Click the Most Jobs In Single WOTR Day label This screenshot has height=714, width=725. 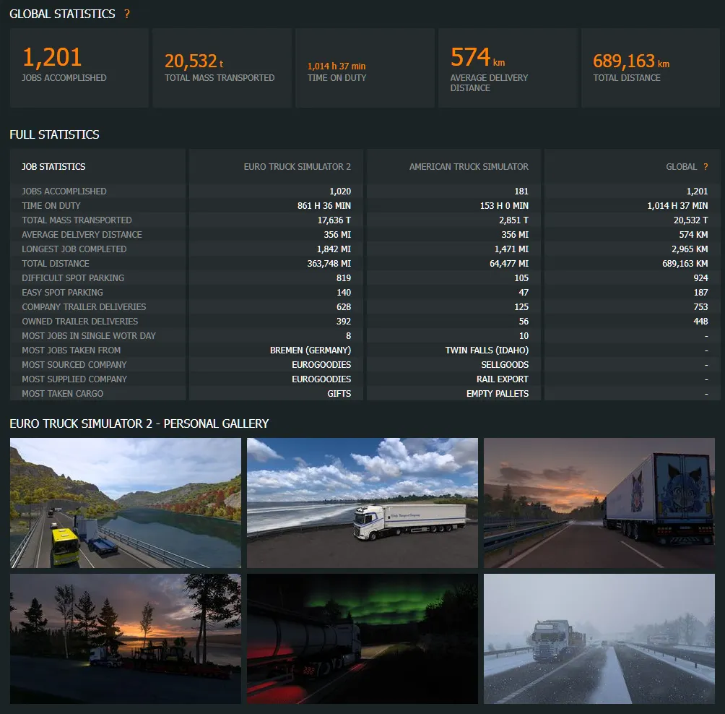88,335
